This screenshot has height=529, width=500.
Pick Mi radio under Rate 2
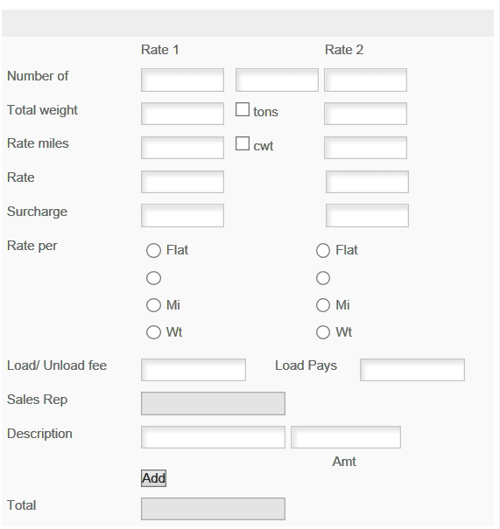pyautogui.click(x=323, y=305)
